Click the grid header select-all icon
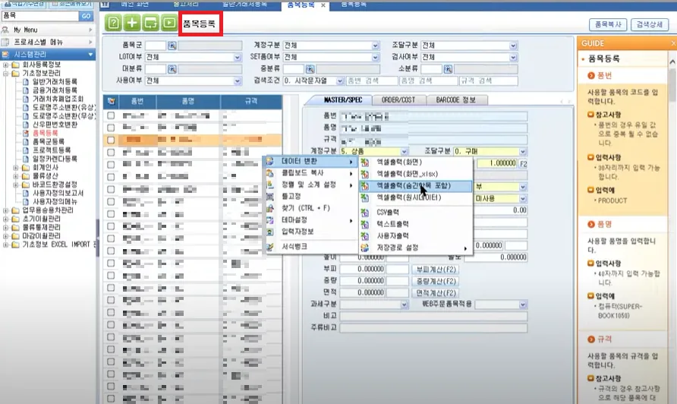 click(x=111, y=101)
